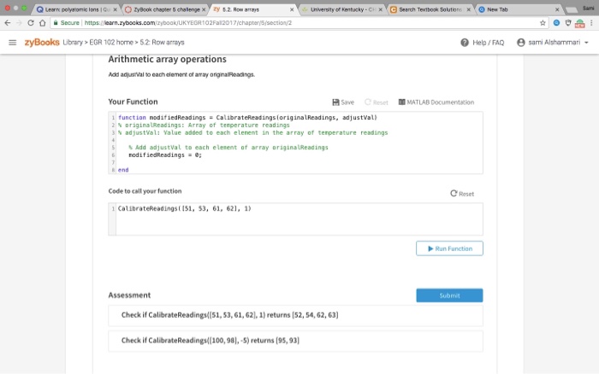Open the 5.2: Row arrays breadcrumb
Viewport: 599px width, 374px height.
click(x=162, y=43)
